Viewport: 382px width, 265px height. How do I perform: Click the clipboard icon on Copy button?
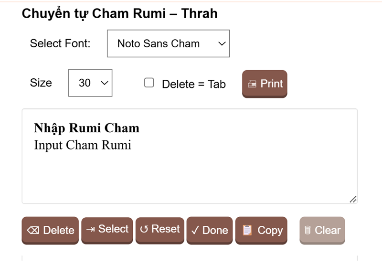coord(247,230)
